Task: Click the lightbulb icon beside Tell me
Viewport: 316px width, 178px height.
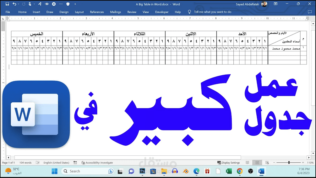Action: click(x=189, y=12)
